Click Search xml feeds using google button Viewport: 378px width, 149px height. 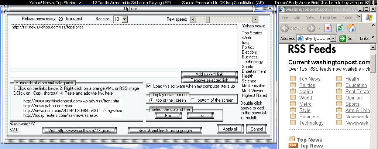(x=165, y=131)
